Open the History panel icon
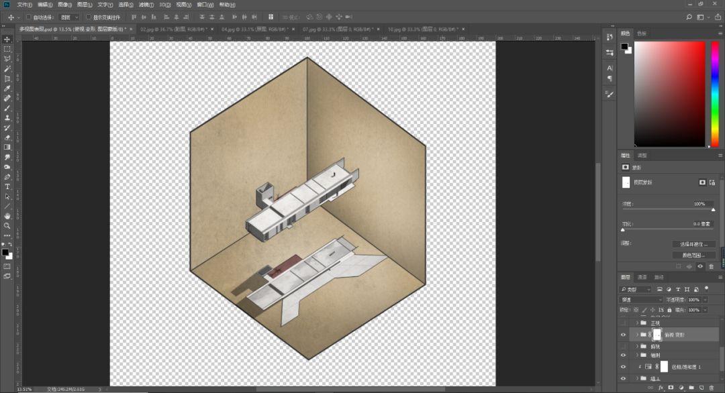 click(610, 38)
